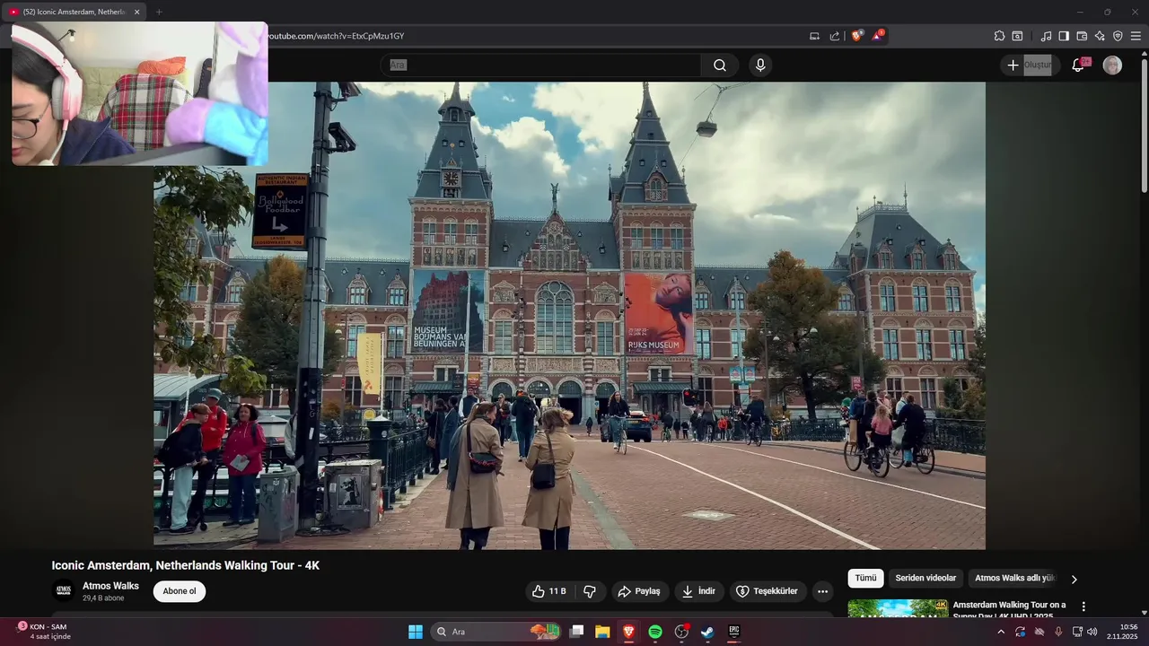This screenshot has width=1149, height=646.
Task: Open Task View in the taskbar
Action: click(577, 632)
